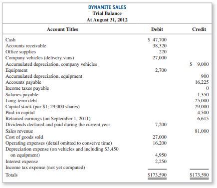Click Income taxes payable value 0
Viewport: 217px width, 188px height.
coord(208,88)
